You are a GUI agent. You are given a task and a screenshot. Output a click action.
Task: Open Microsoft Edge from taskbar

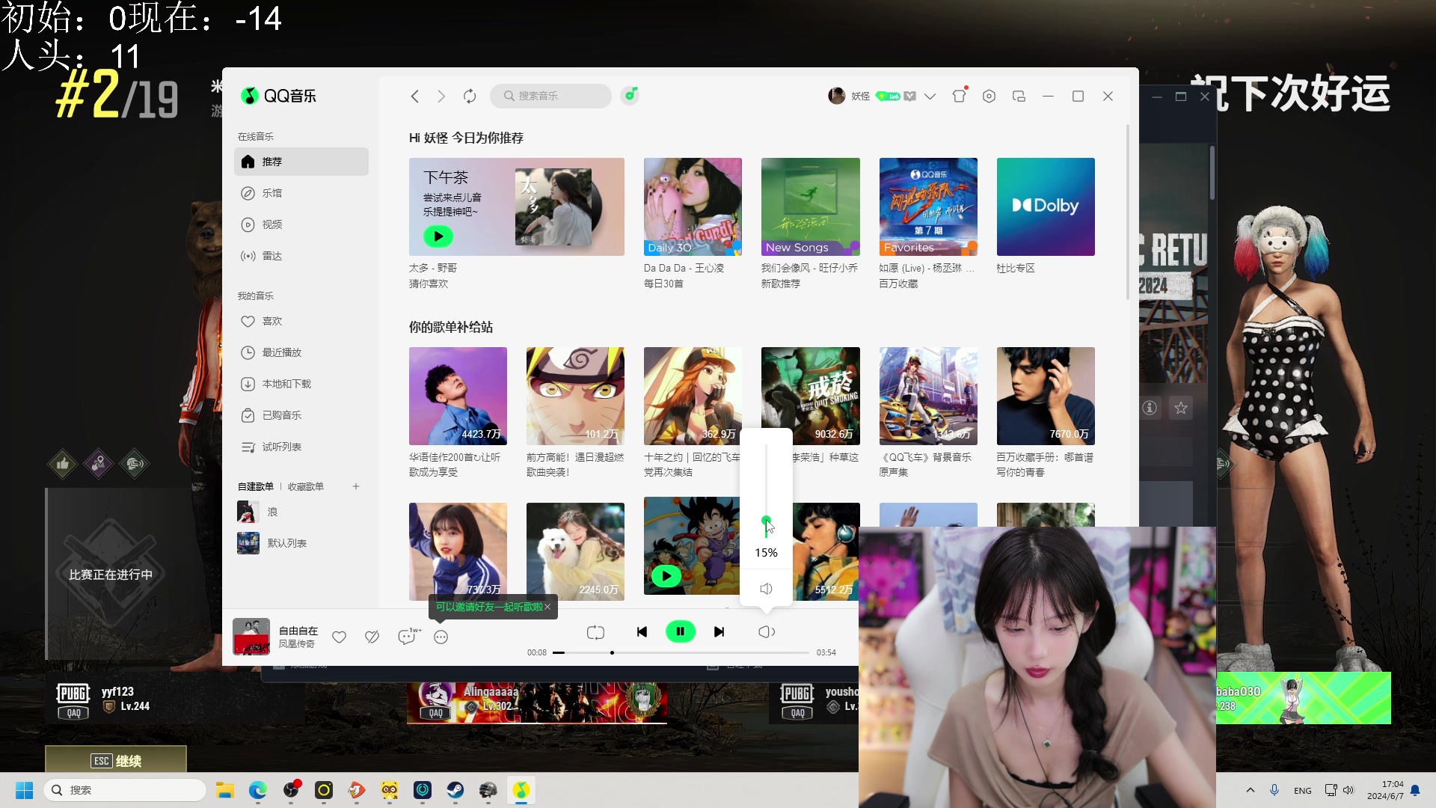coord(258,790)
